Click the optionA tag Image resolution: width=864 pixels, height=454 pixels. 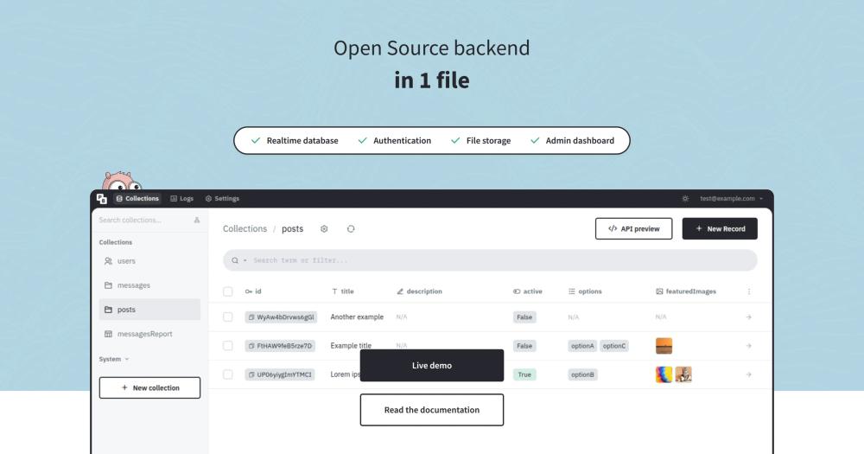click(x=582, y=346)
